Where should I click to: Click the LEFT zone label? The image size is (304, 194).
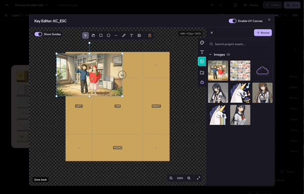coord(79,106)
